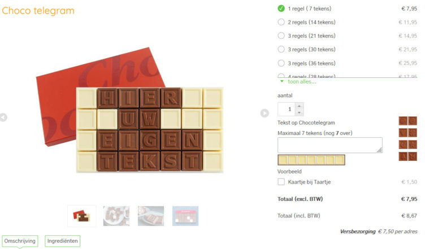Switch to the Ingrediënten tab
The image size is (425, 249).
63,241
